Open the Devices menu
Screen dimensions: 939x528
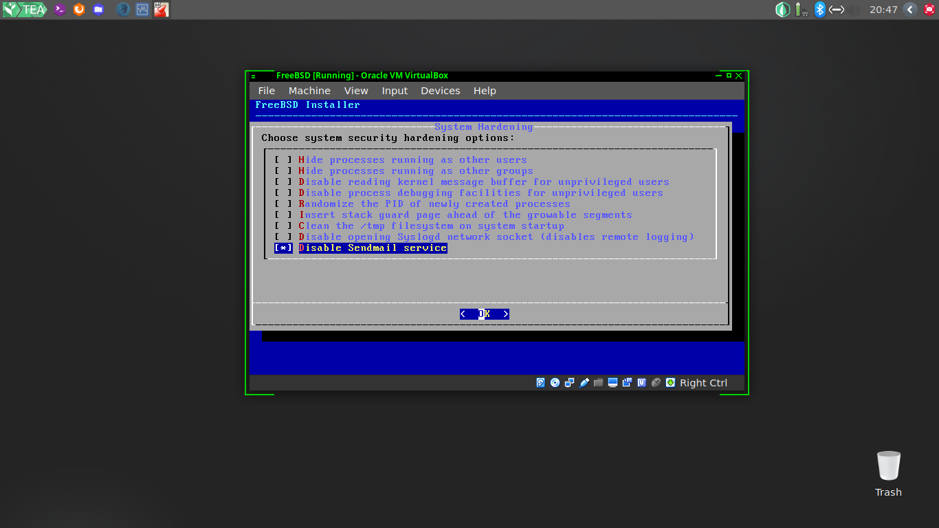441,91
